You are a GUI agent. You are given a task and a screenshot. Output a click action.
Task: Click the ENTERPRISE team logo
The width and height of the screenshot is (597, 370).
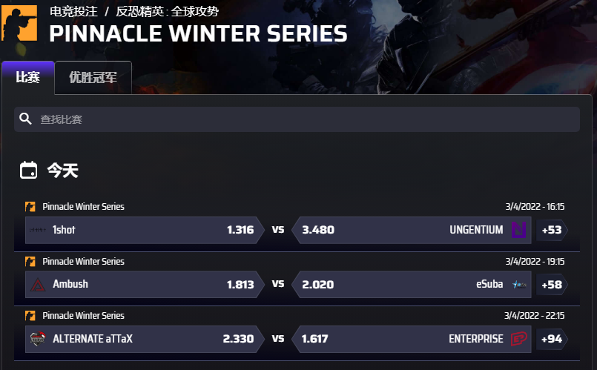pyautogui.click(x=518, y=339)
